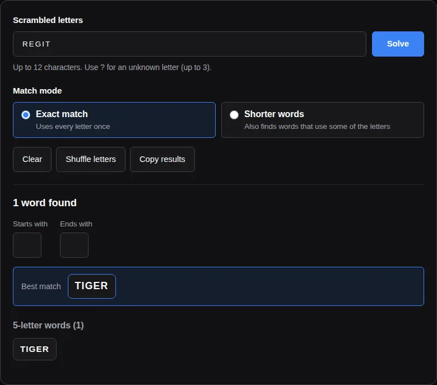Focus the Ends with filter box
437x385 pixels.
74,245
